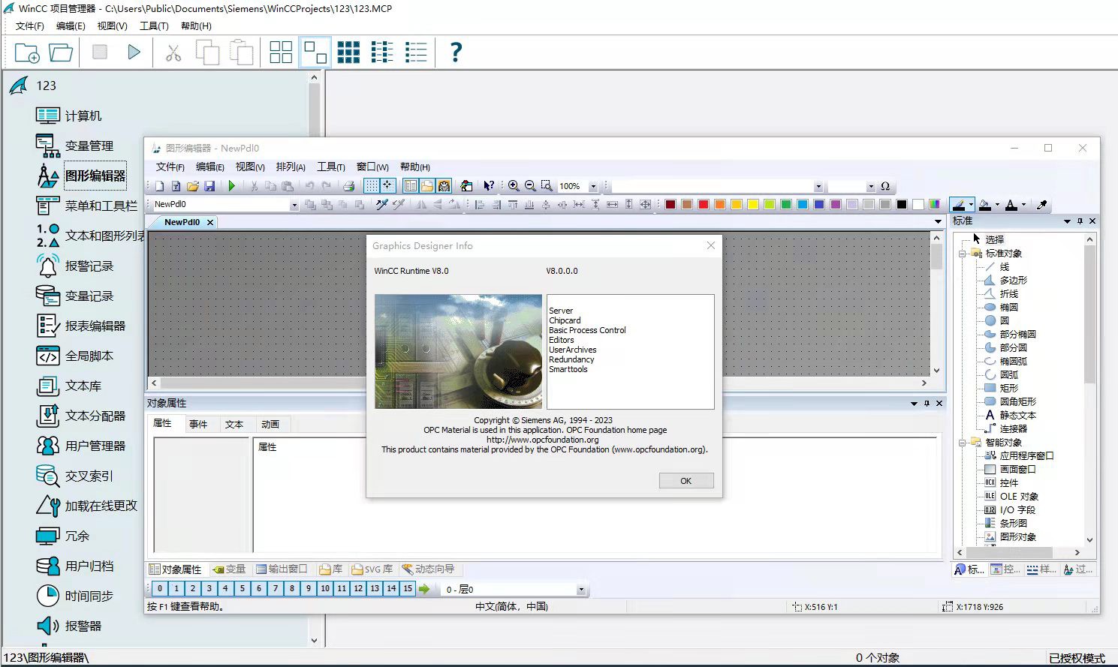
Task: Save the picture with the floppy disk icon
Action: (x=209, y=186)
